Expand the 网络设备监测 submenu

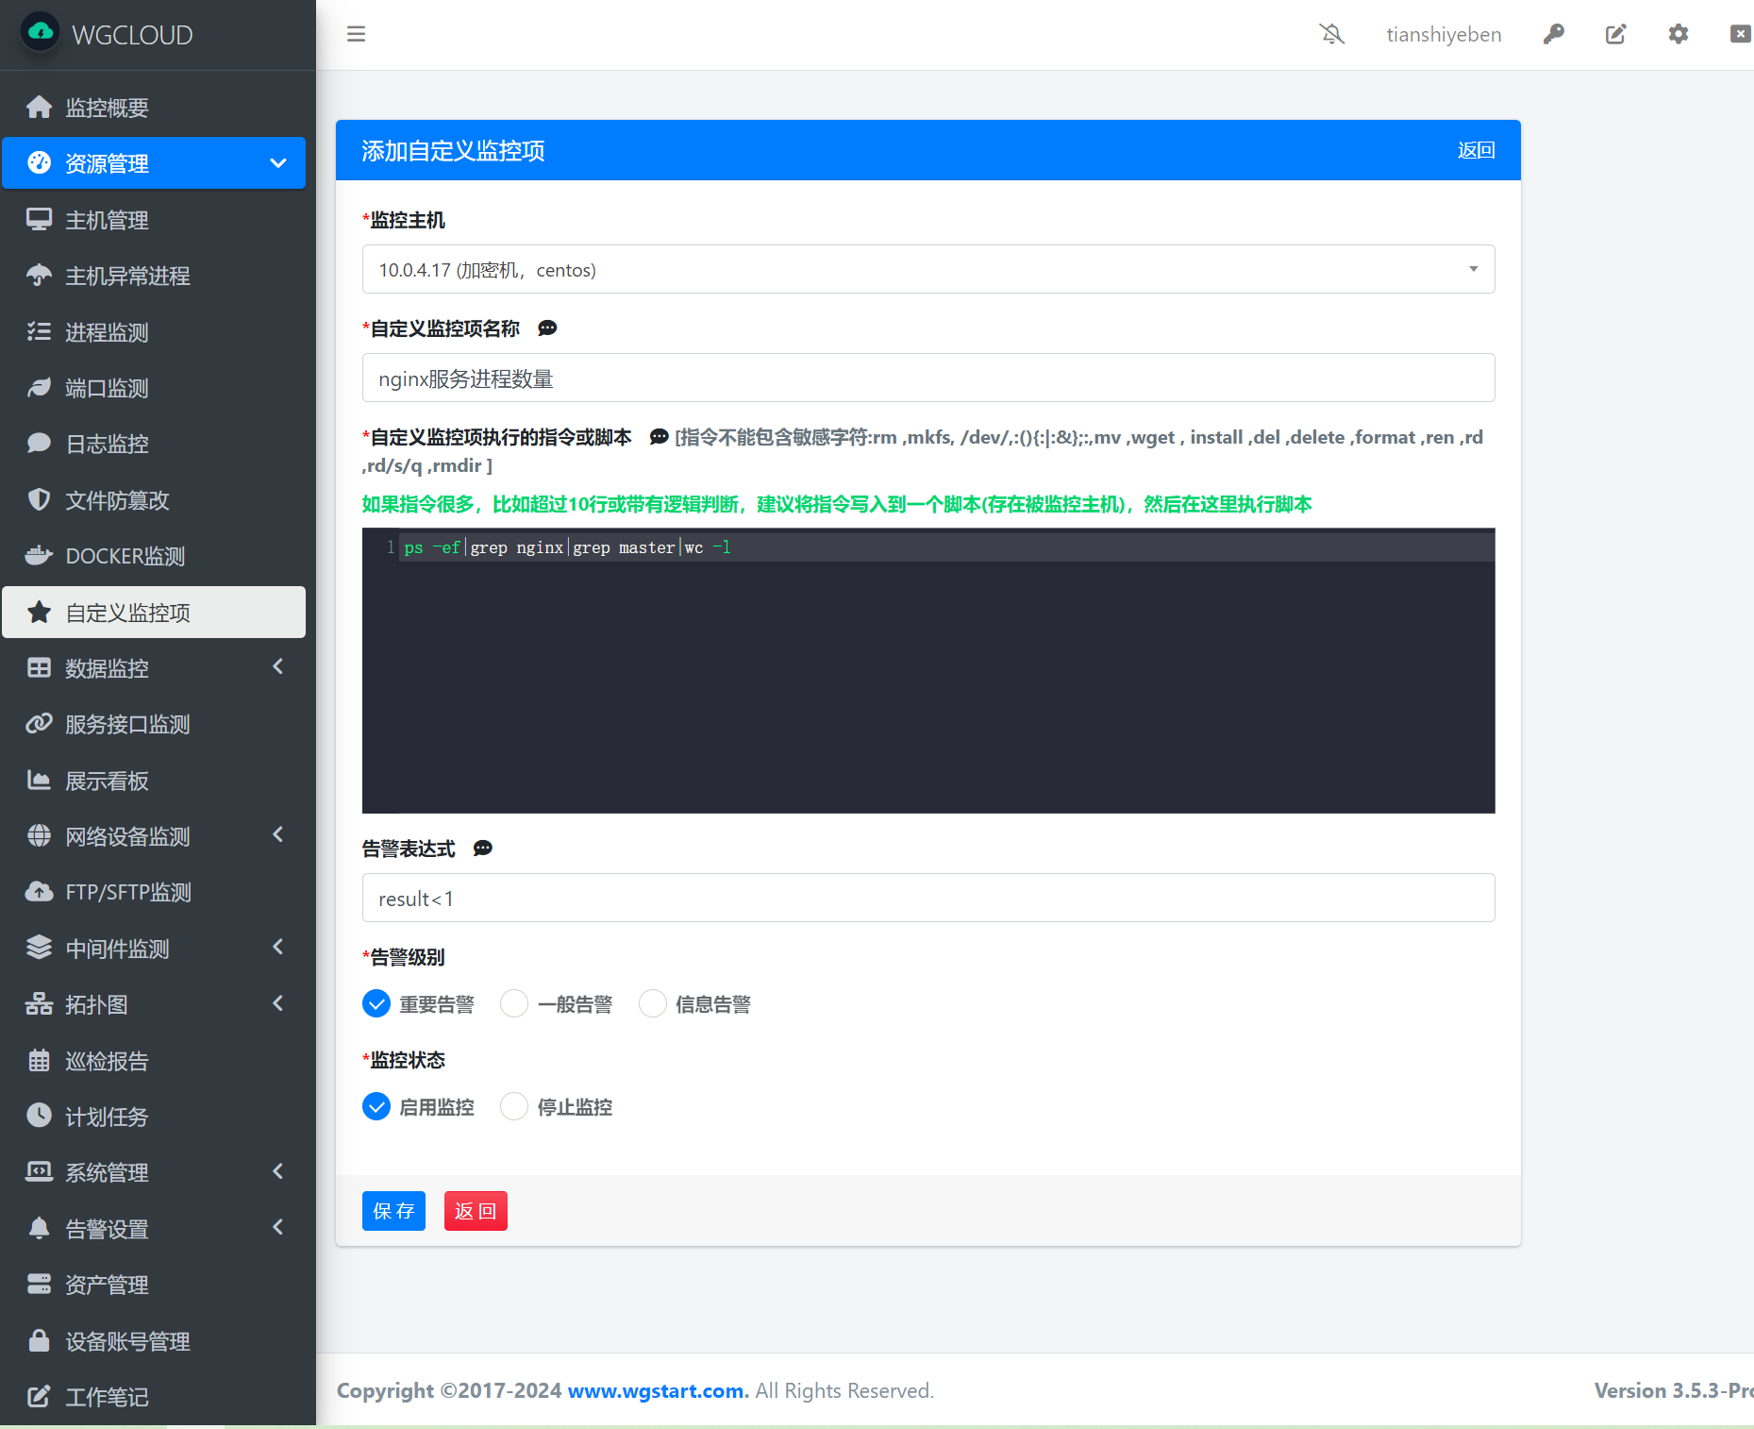[278, 835]
